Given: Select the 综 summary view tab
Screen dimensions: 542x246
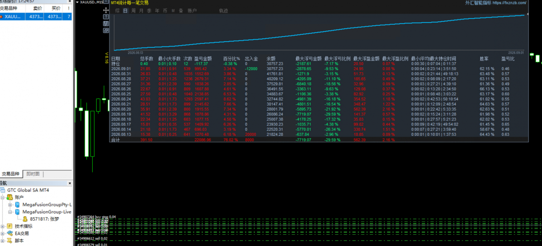Looking at the screenshot, I should point(118,11).
